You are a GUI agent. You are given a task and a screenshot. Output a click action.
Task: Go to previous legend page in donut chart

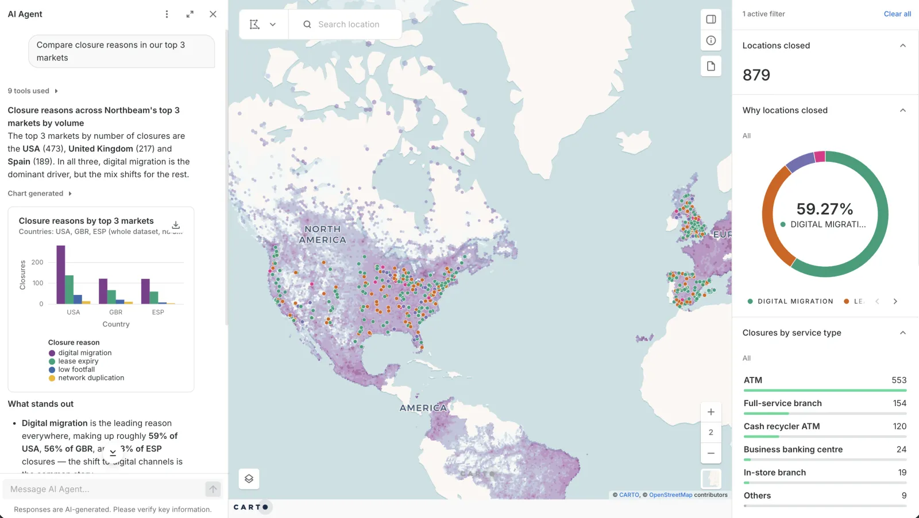(877, 302)
